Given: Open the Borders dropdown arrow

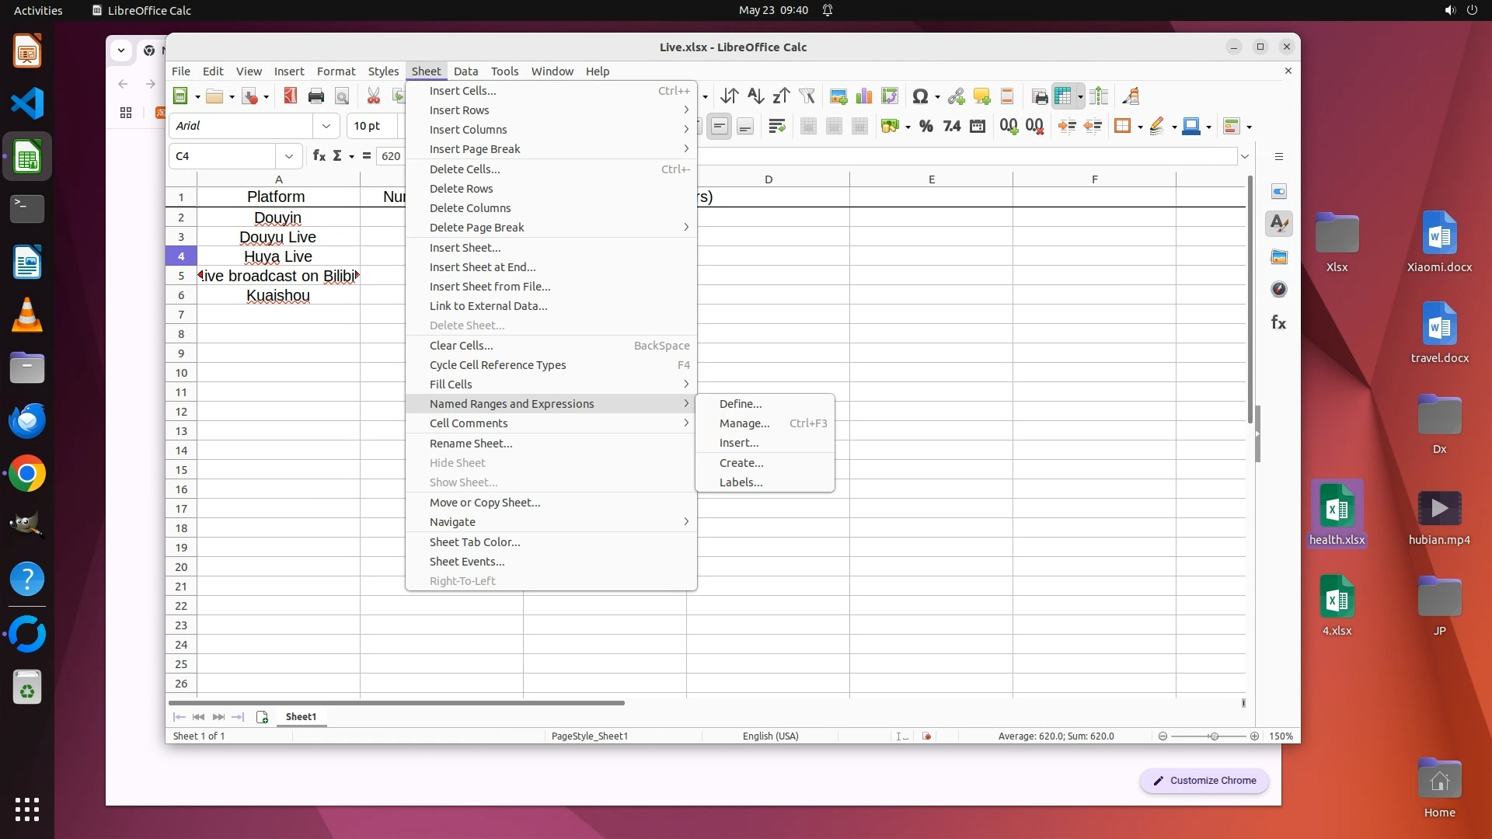Looking at the screenshot, I should pos(1140,127).
